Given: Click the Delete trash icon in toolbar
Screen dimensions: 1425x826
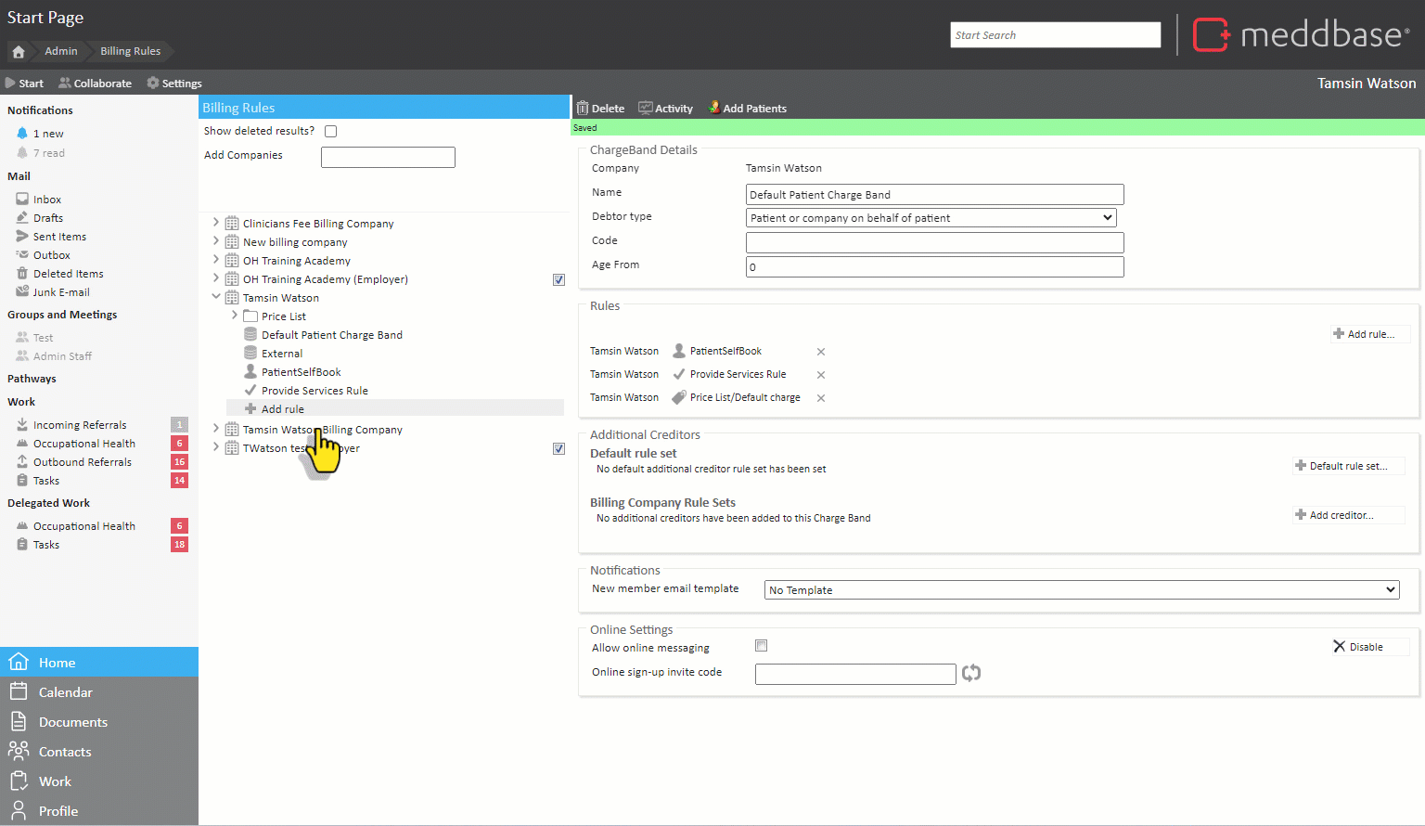Looking at the screenshot, I should [x=583, y=109].
